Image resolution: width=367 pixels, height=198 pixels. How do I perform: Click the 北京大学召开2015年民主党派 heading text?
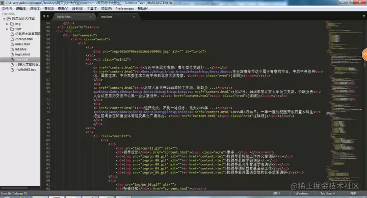coord(170,88)
